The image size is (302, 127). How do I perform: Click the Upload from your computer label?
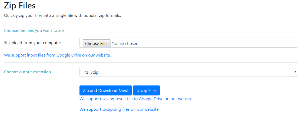(35, 43)
